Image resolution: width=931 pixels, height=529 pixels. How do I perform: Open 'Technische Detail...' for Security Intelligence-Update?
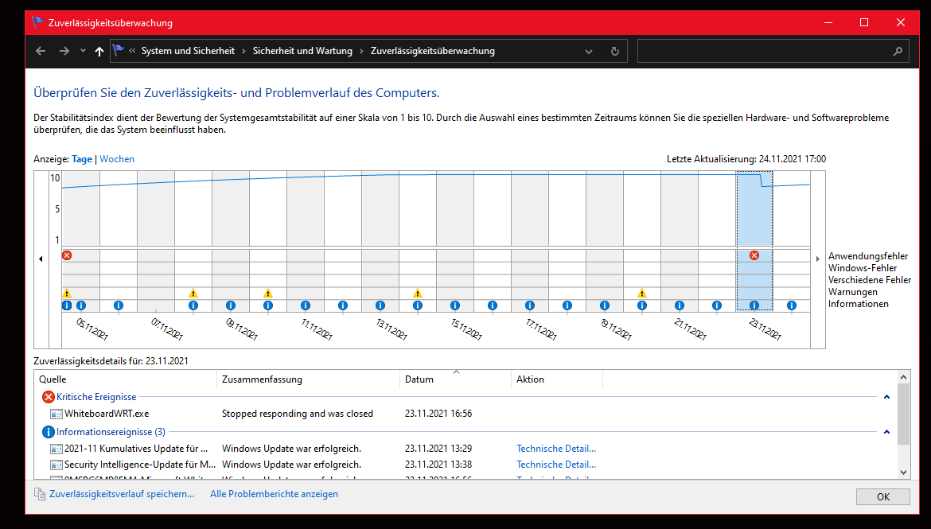(555, 465)
